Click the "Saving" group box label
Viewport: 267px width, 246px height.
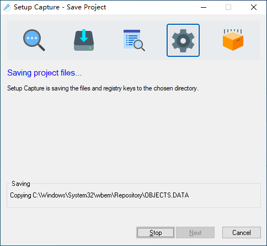(x=21, y=184)
